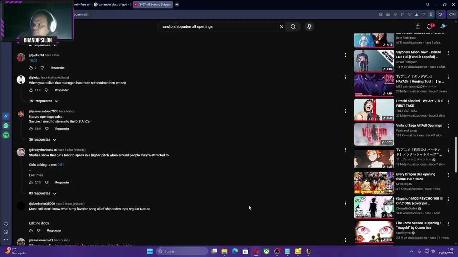
Task: Click into the YouTube search field
Action: (218, 26)
